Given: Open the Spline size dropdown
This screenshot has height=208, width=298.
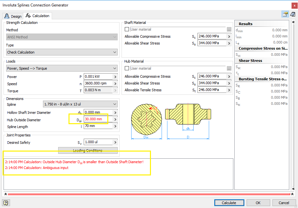Looking at the screenshot, I should click(80, 104).
